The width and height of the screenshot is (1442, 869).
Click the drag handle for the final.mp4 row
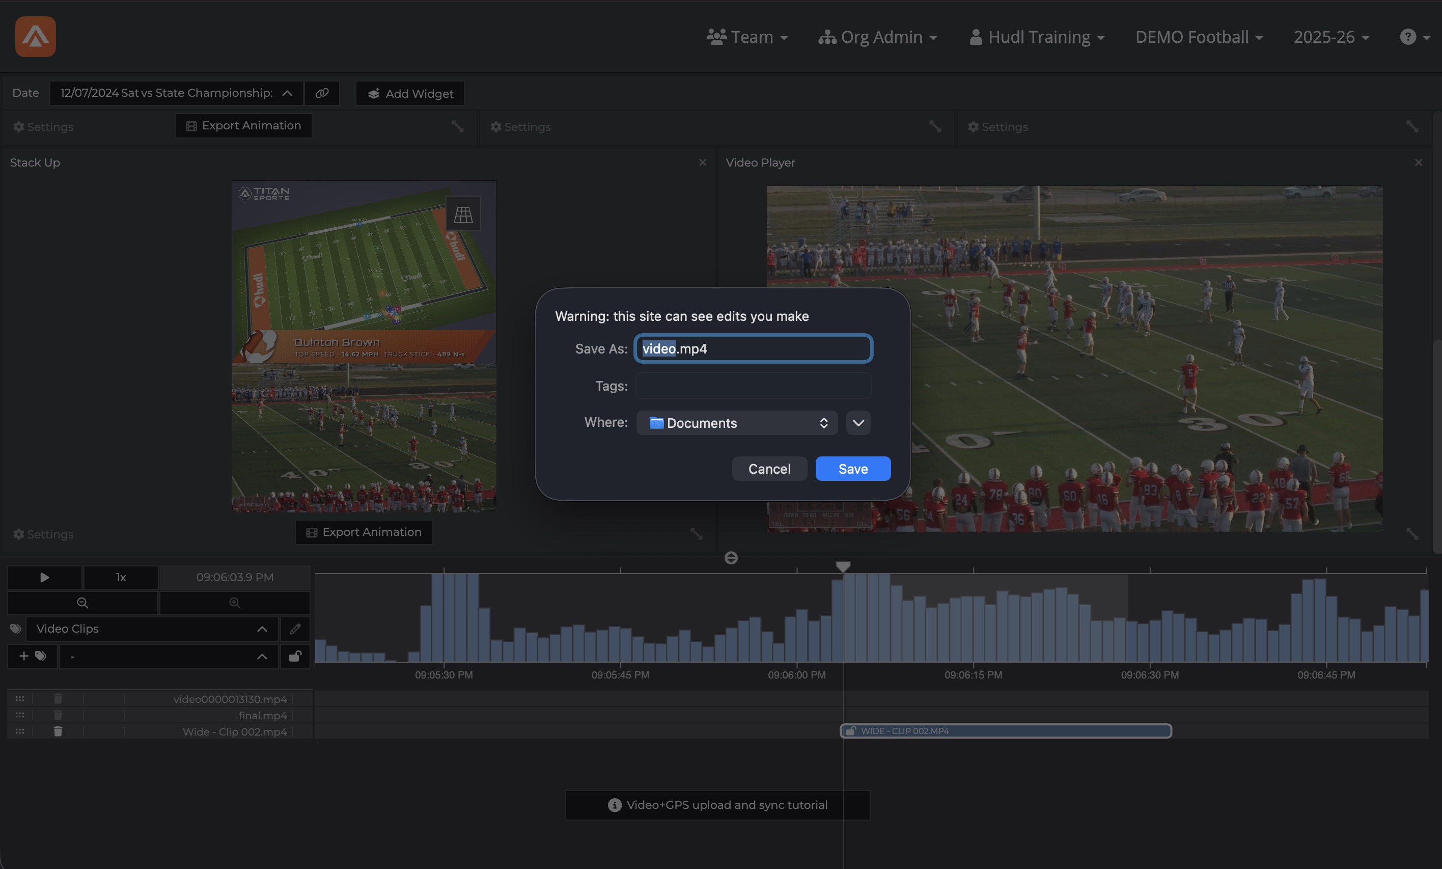point(20,715)
